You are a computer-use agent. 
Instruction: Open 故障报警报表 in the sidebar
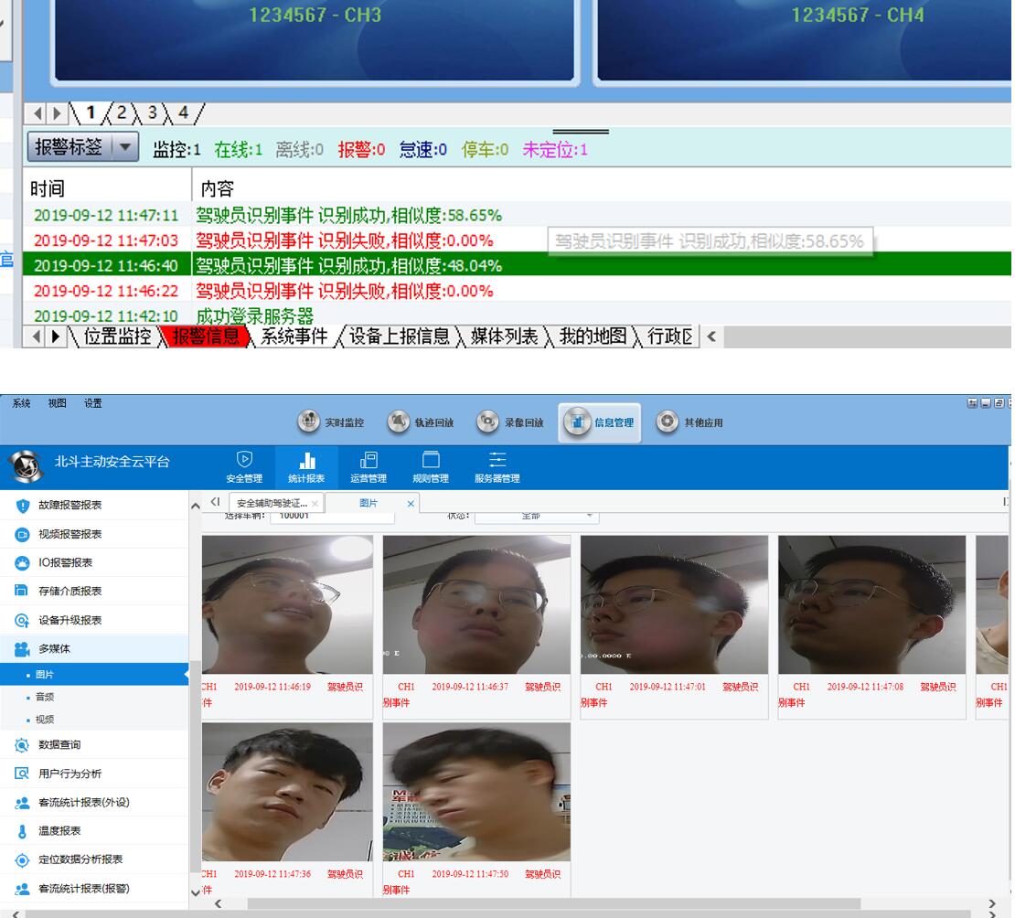pos(69,506)
